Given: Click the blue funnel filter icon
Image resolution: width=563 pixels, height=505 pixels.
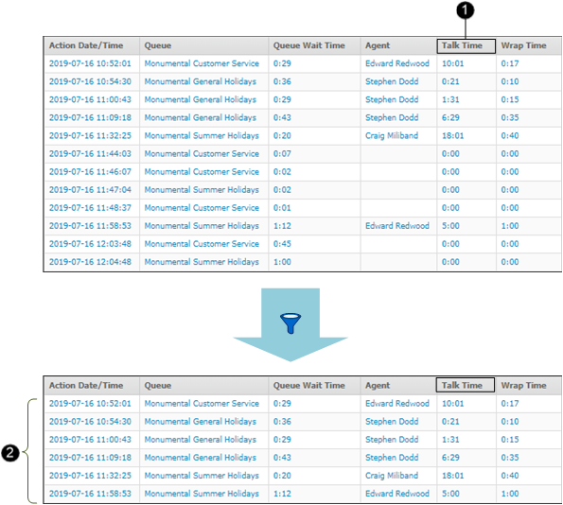Looking at the screenshot, I should coord(290,323).
